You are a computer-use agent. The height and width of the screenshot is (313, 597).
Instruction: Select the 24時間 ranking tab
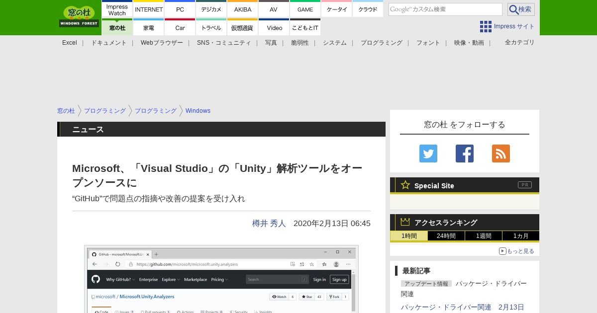[446, 236]
